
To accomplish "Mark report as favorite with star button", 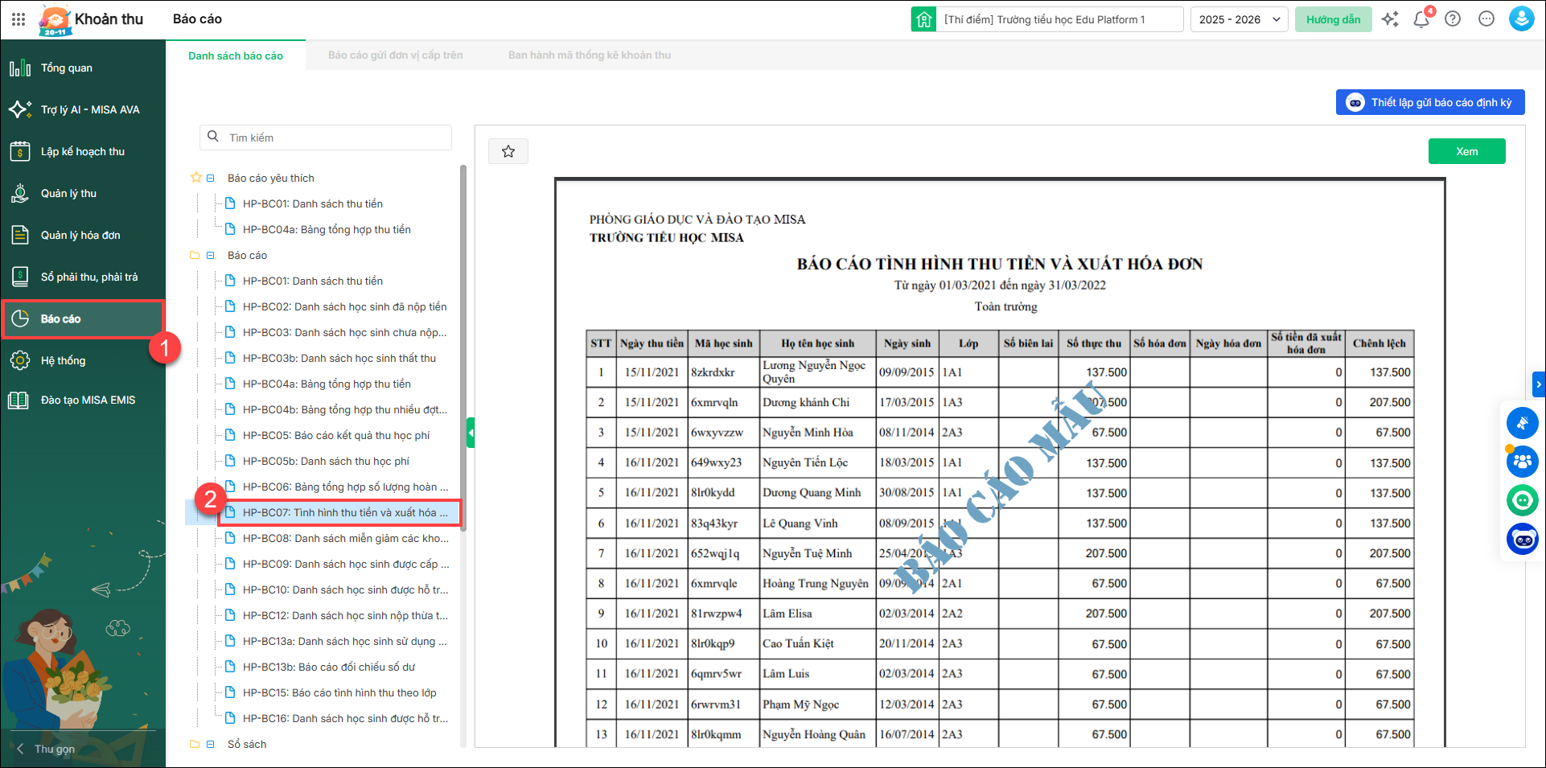I will coord(508,151).
